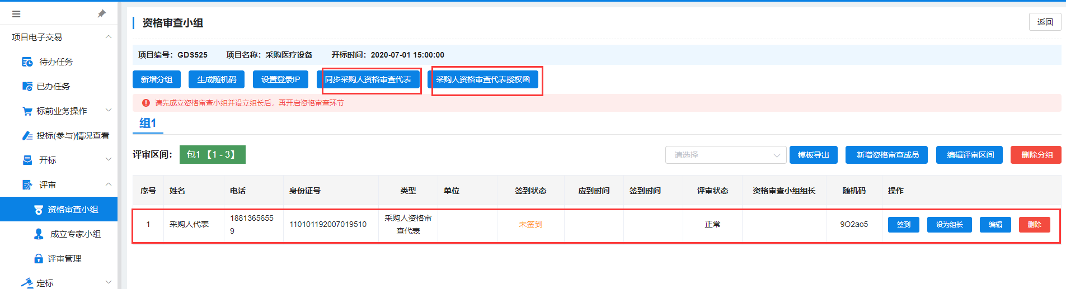Click the 评审管理 lock icon
1066x289 pixels.
pyautogui.click(x=39, y=259)
